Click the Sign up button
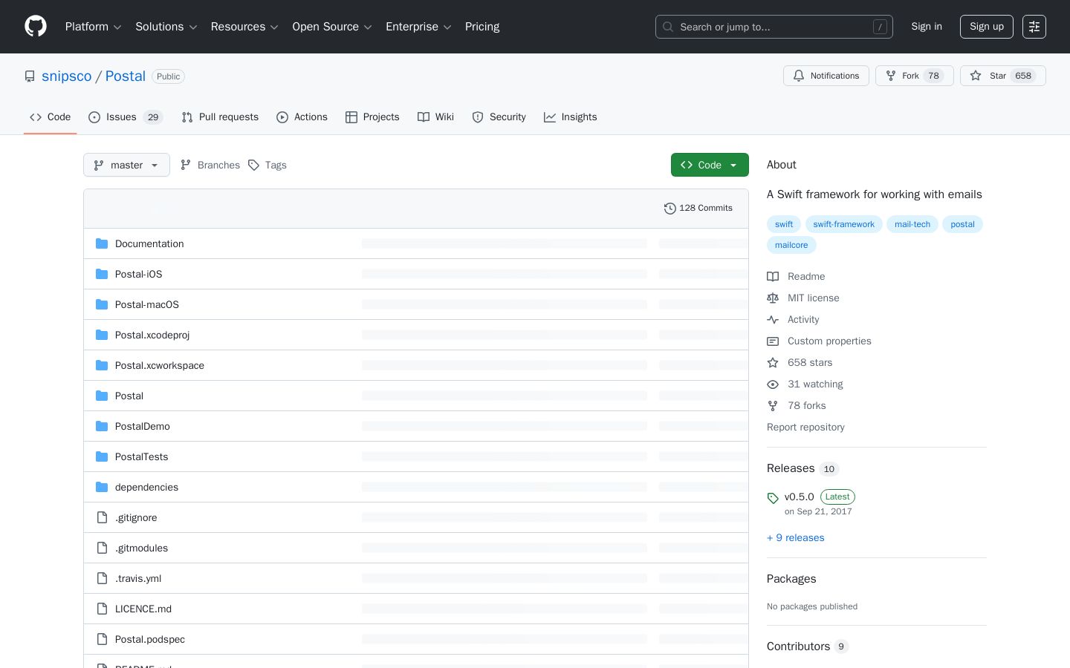 (x=987, y=27)
